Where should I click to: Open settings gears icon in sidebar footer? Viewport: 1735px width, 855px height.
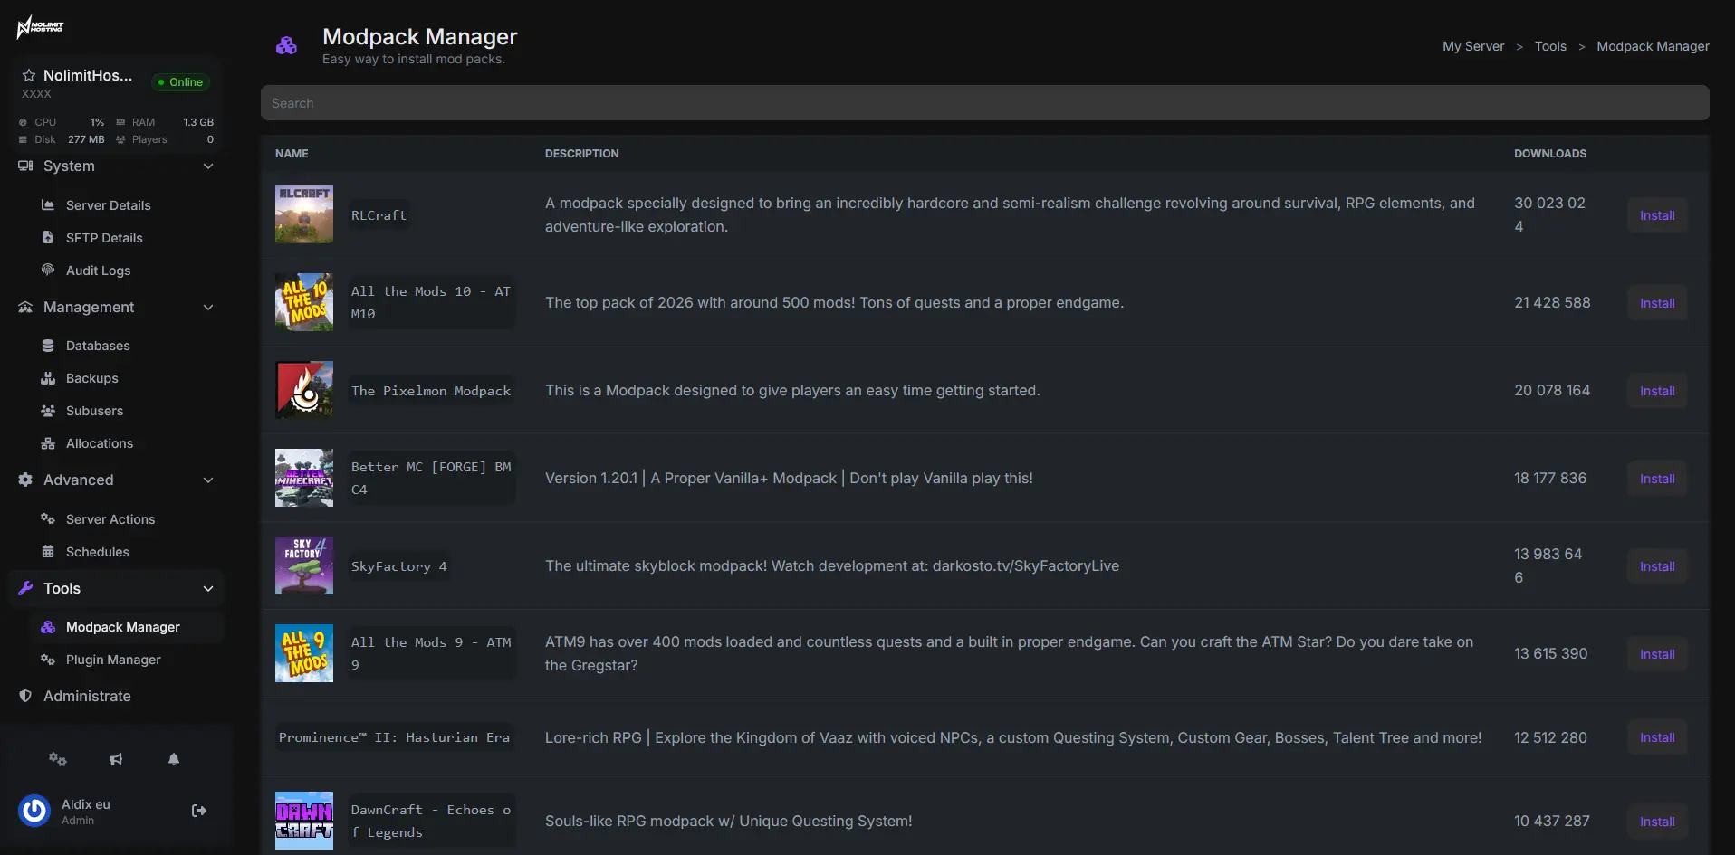coord(58,759)
